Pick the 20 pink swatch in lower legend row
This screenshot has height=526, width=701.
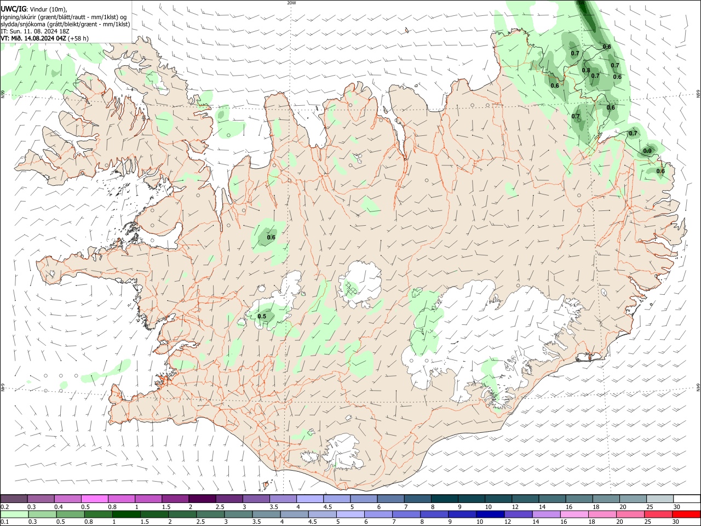631,514
